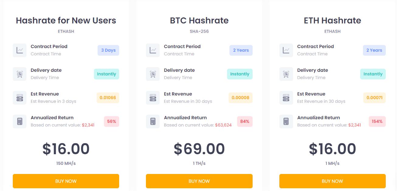Image resolution: width=397 pixels, height=191 pixels.
Task: Click the 3 Days contract period badge
Action: pos(108,50)
